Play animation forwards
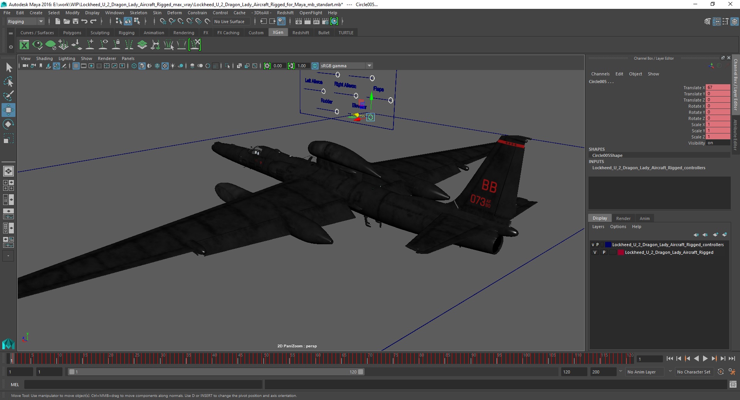Viewport: 740px width, 400px height. [x=705, y=358]
